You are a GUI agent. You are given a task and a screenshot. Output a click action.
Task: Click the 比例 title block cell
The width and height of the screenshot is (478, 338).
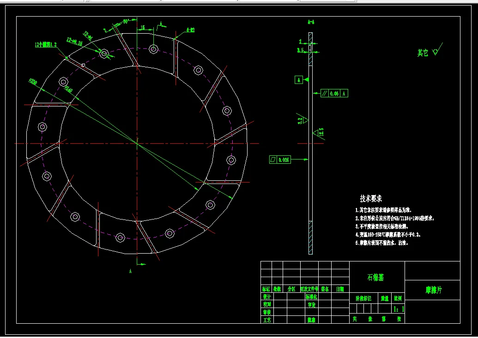[x=398, y=298]
